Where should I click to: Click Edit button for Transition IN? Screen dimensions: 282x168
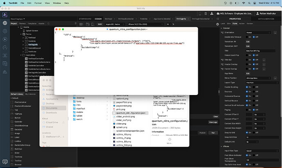tap(248, 42)
